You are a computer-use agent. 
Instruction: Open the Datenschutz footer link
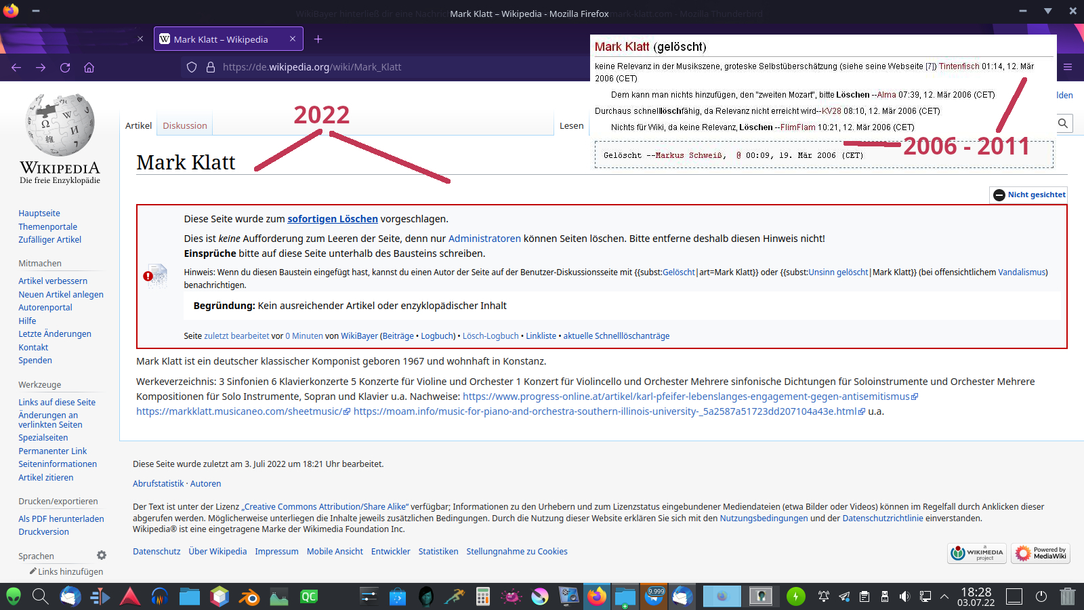pos(157,552)
